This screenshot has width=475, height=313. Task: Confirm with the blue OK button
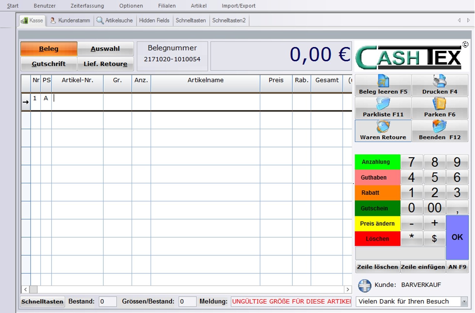coord(457,237)
